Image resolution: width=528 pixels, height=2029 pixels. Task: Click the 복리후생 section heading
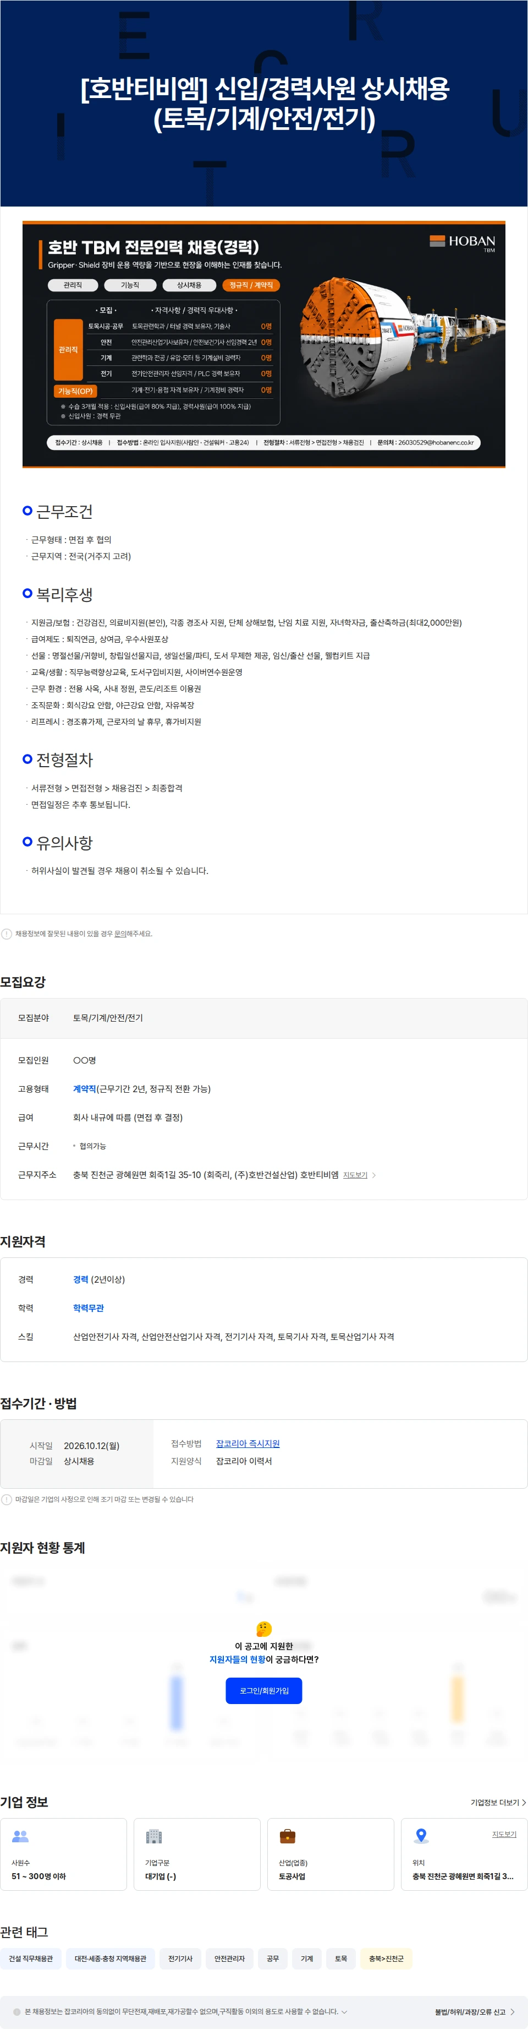pyautogui.click(x=64, y=595)
